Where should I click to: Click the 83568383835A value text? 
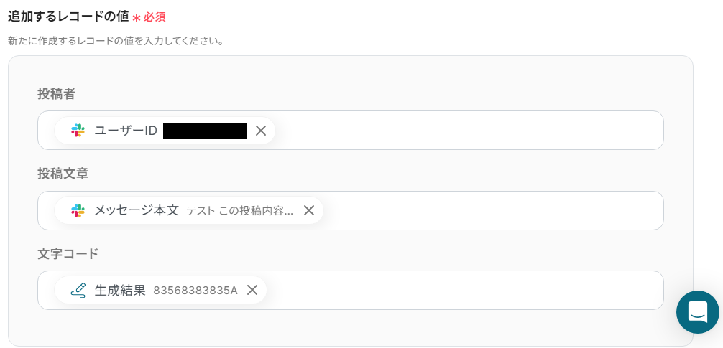[195, 291]
